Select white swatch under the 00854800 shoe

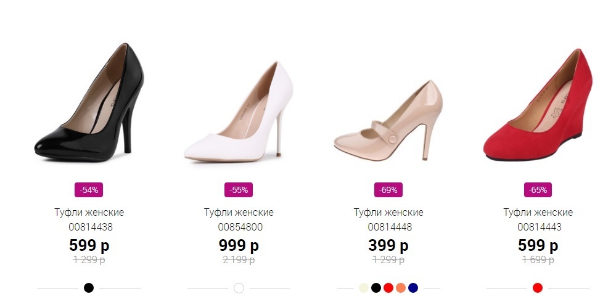pyautogui.click(x=239, y=288)
